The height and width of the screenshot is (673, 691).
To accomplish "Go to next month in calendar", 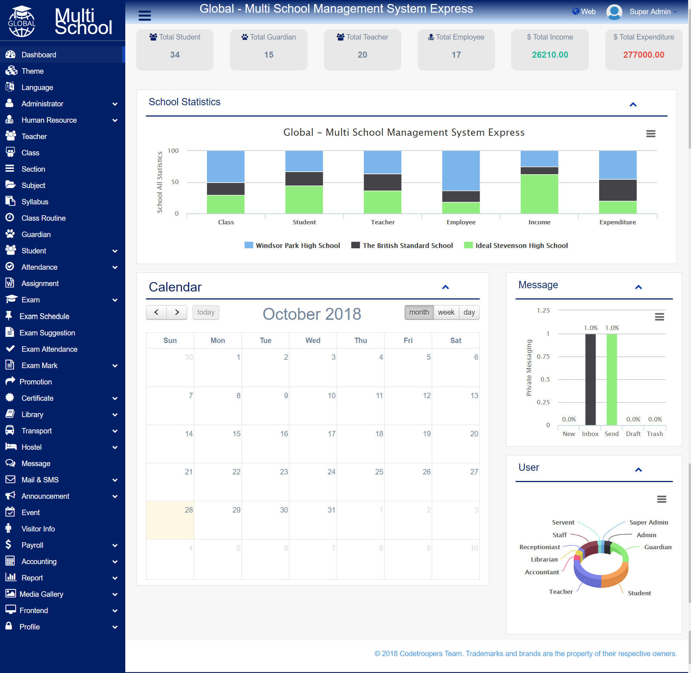I will [x=177, y=312].
